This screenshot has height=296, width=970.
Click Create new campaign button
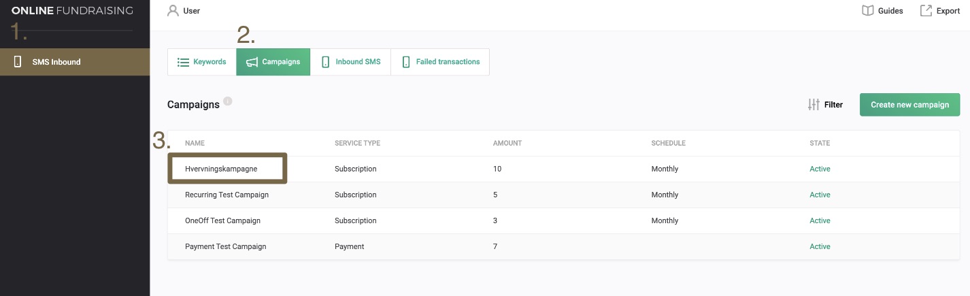click(x=909, y=105)
